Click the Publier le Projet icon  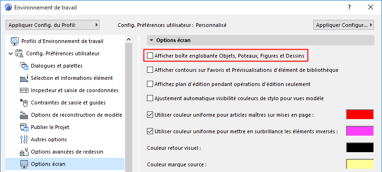(x=24, y=127)
